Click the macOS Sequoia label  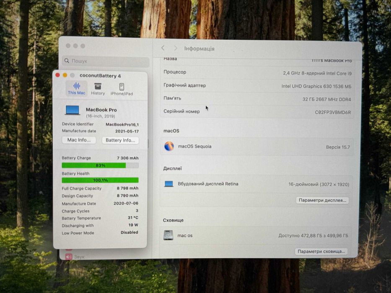(x=195, y=146)
